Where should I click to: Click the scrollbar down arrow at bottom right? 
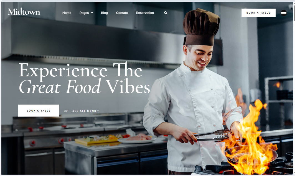(x=294, y=173)
